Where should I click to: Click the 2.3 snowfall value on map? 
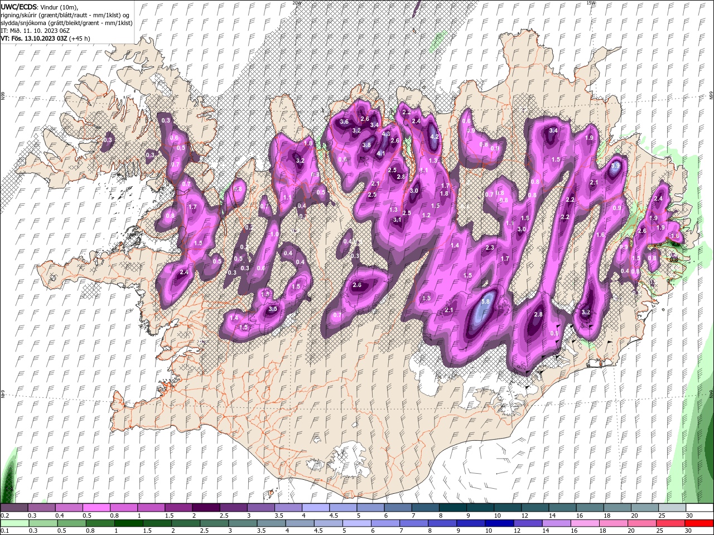[x=490, y=247]
